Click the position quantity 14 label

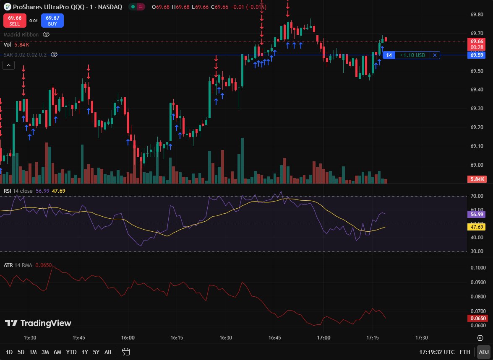point(389,55)
